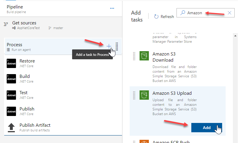The height and width of the screenshot is (143, 239).
Task: Click the task list scroll up arrow
Action: coord(235,36)
